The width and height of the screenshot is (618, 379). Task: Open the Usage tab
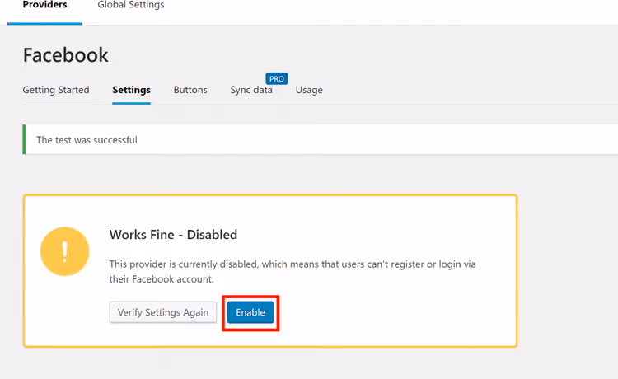coord(309,90)
